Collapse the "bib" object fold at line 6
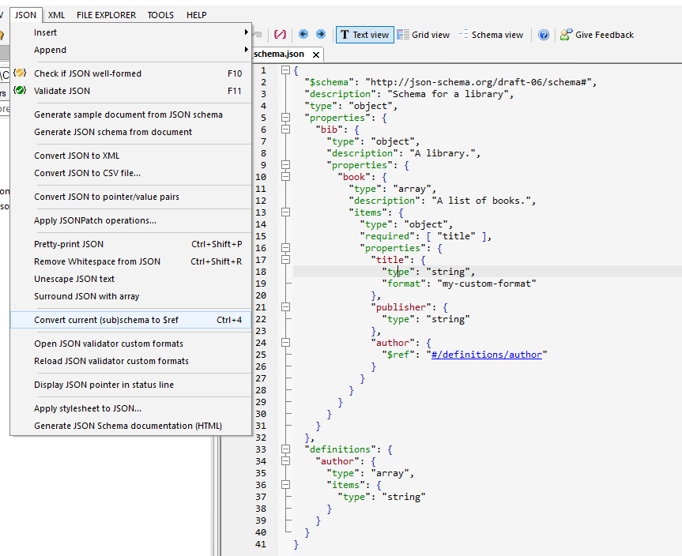This screenshot has width=682, height=556. pyautogui.click(x=286, y=129)
